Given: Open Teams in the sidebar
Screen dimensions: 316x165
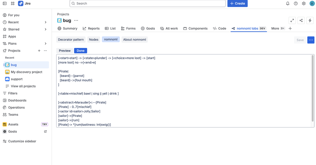Looking at the screenshot, I should click(x=26, y=114).
